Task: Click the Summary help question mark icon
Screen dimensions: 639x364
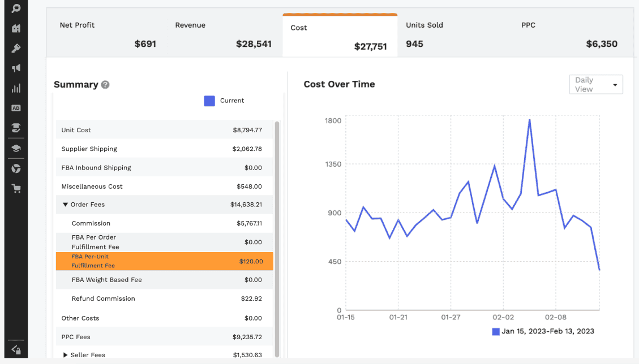Action: (x=105, y=85)
